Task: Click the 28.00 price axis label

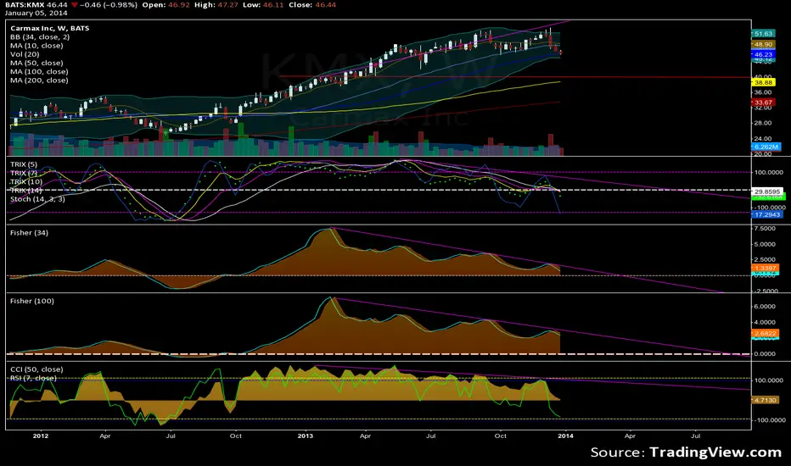Action: (763, 123)
